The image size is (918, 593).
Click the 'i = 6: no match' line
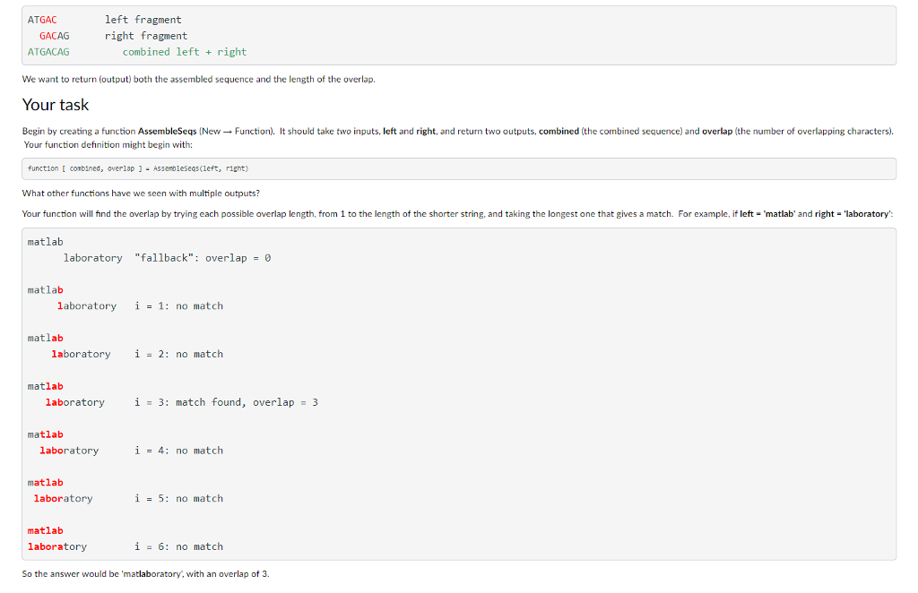178,546
